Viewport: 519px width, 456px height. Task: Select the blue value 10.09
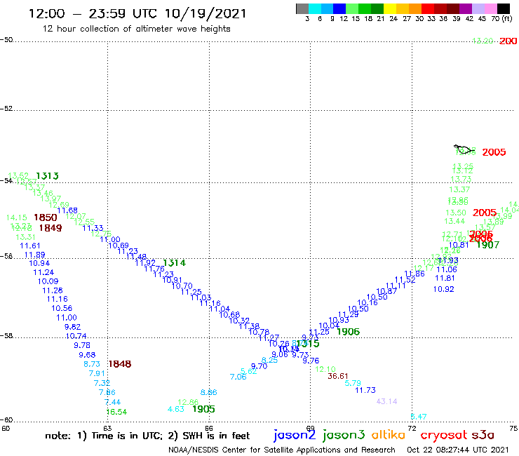coord(48,281)
